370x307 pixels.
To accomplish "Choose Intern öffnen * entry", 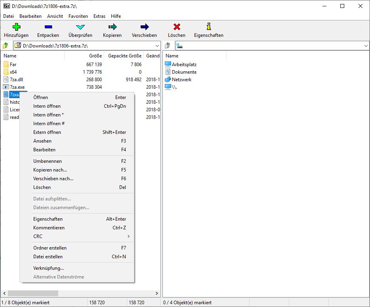I will point(77,115).
